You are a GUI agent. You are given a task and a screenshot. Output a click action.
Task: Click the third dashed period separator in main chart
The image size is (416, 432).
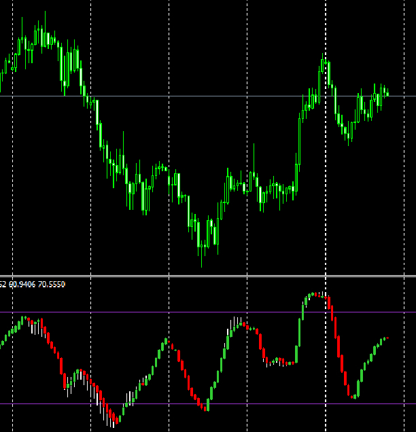click(169, 204)
